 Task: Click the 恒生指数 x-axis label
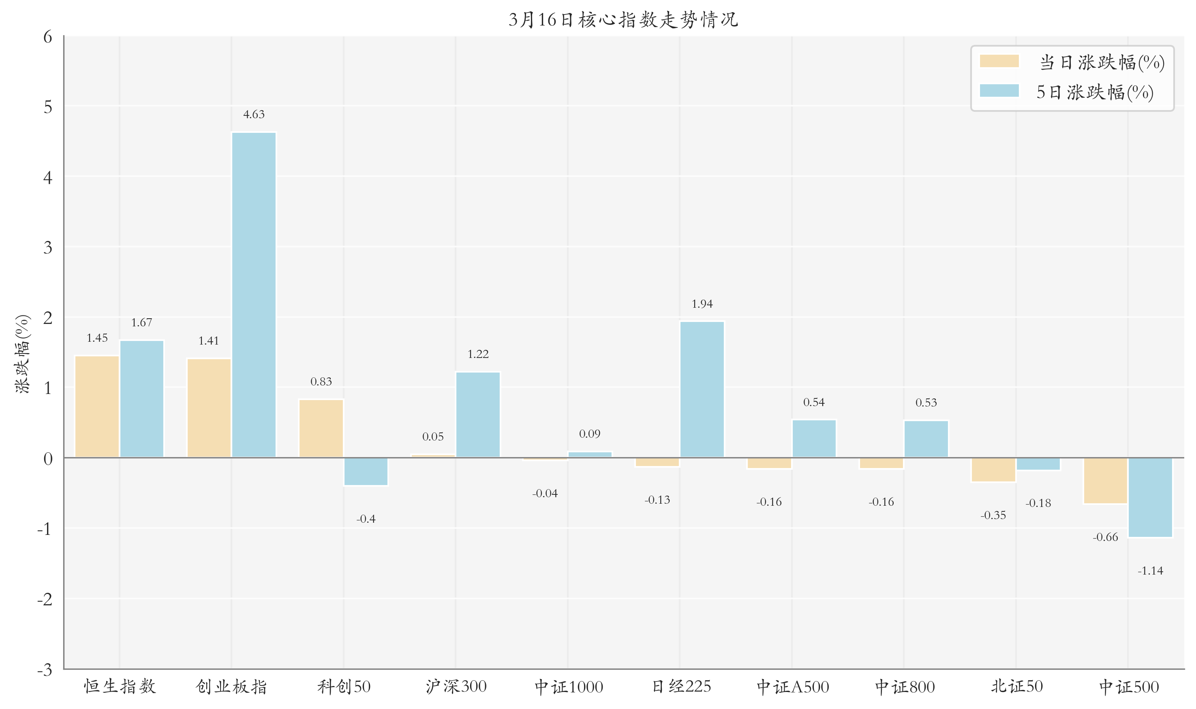[x=120, y=687]
